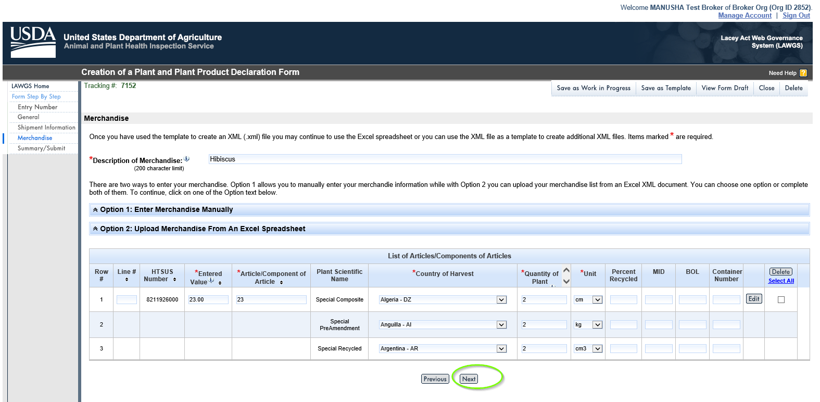Click the USDA logo in header
This screenshot has width=820, height=402.
click(x=33, y=42)
